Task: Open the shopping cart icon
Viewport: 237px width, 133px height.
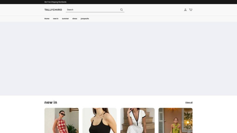Action: coord(191,10)
